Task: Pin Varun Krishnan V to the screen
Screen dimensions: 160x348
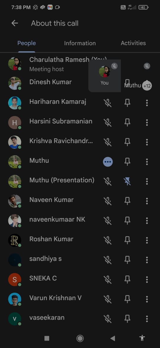Action: [x=127, y=300]
